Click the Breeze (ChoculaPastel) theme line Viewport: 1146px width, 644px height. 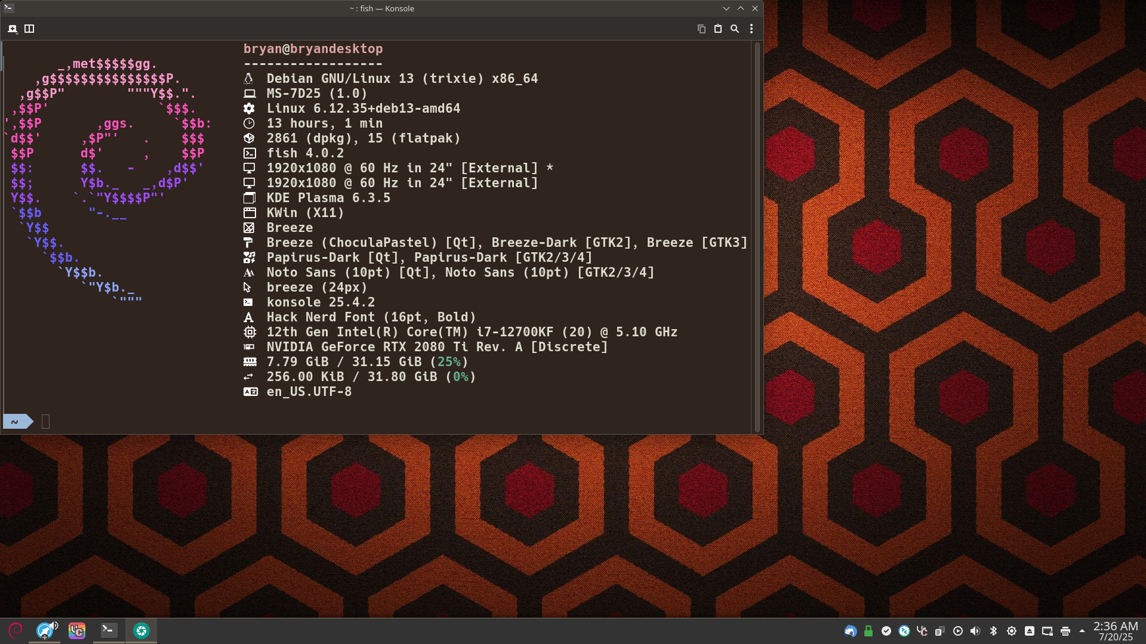[507, 243]
